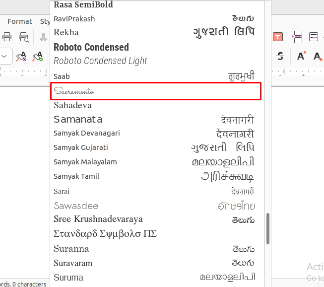This screenshot has width=324, height=287.
Task: Open the Format menu
Action: tap(20, 21)
